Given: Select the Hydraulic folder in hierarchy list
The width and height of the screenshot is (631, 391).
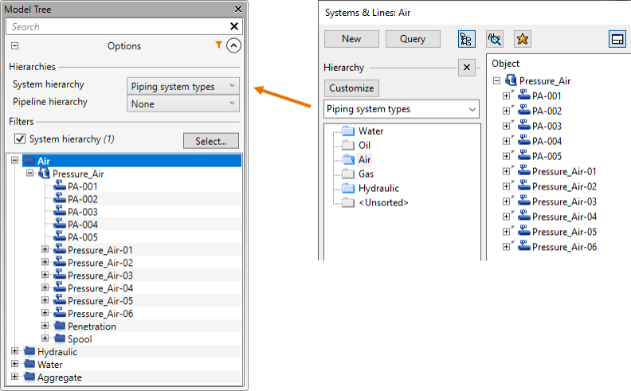Looking at the screenshot, I should point(378,189).
